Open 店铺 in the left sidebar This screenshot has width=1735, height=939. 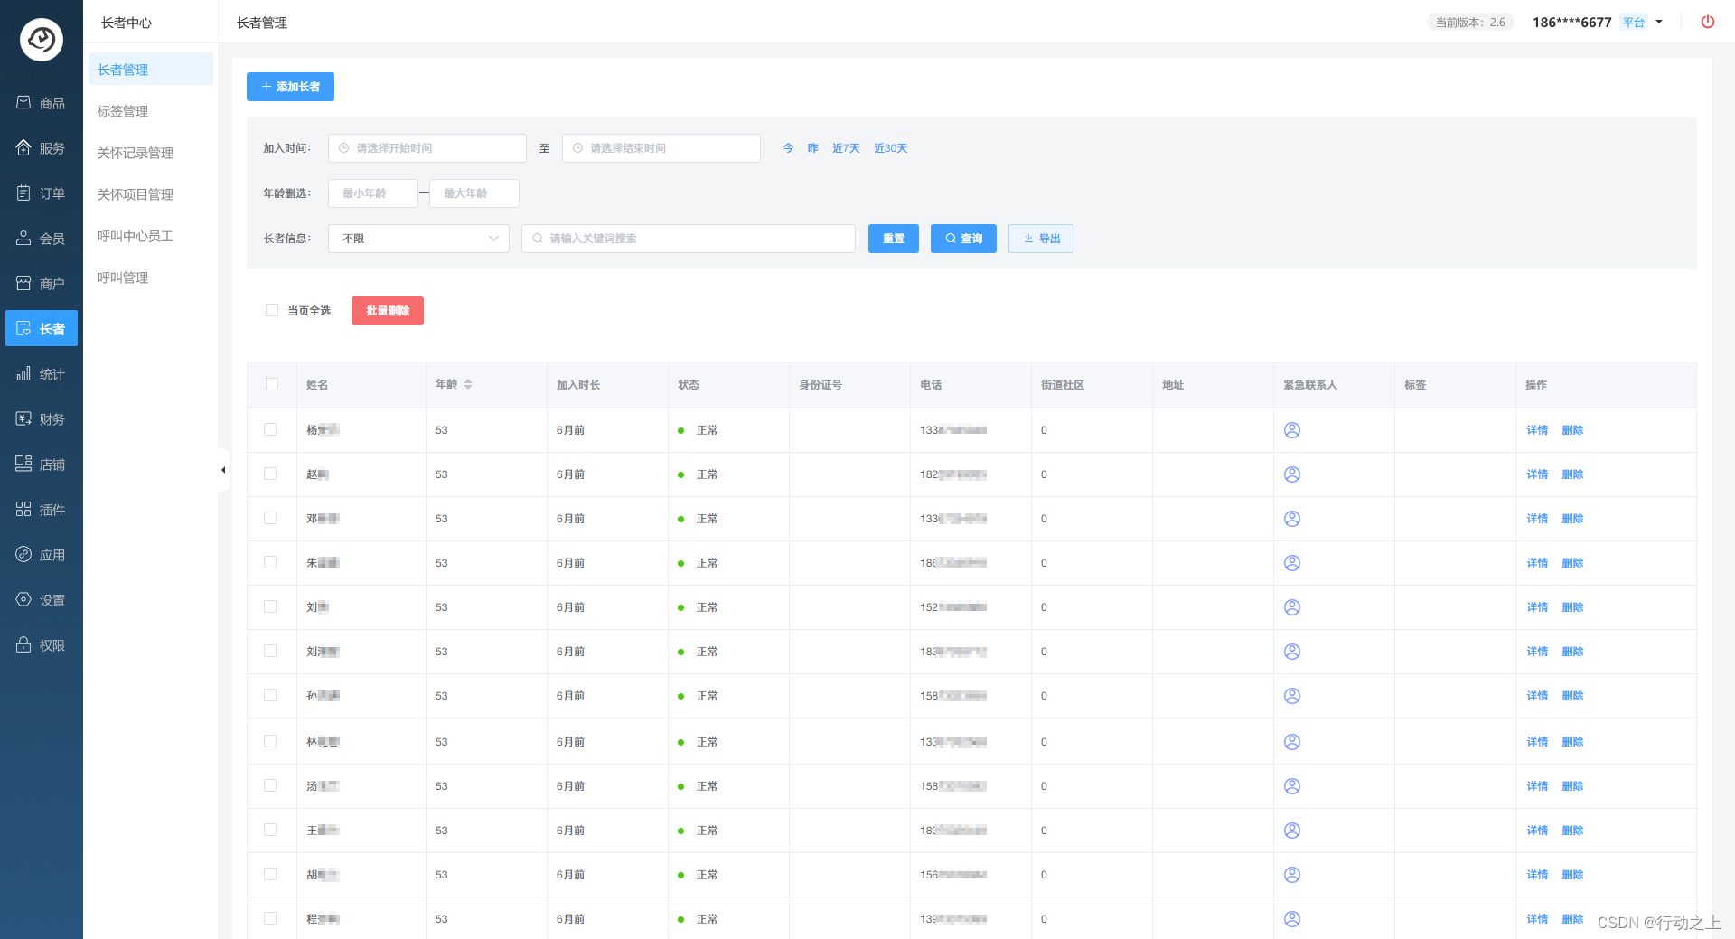[42, 465]
